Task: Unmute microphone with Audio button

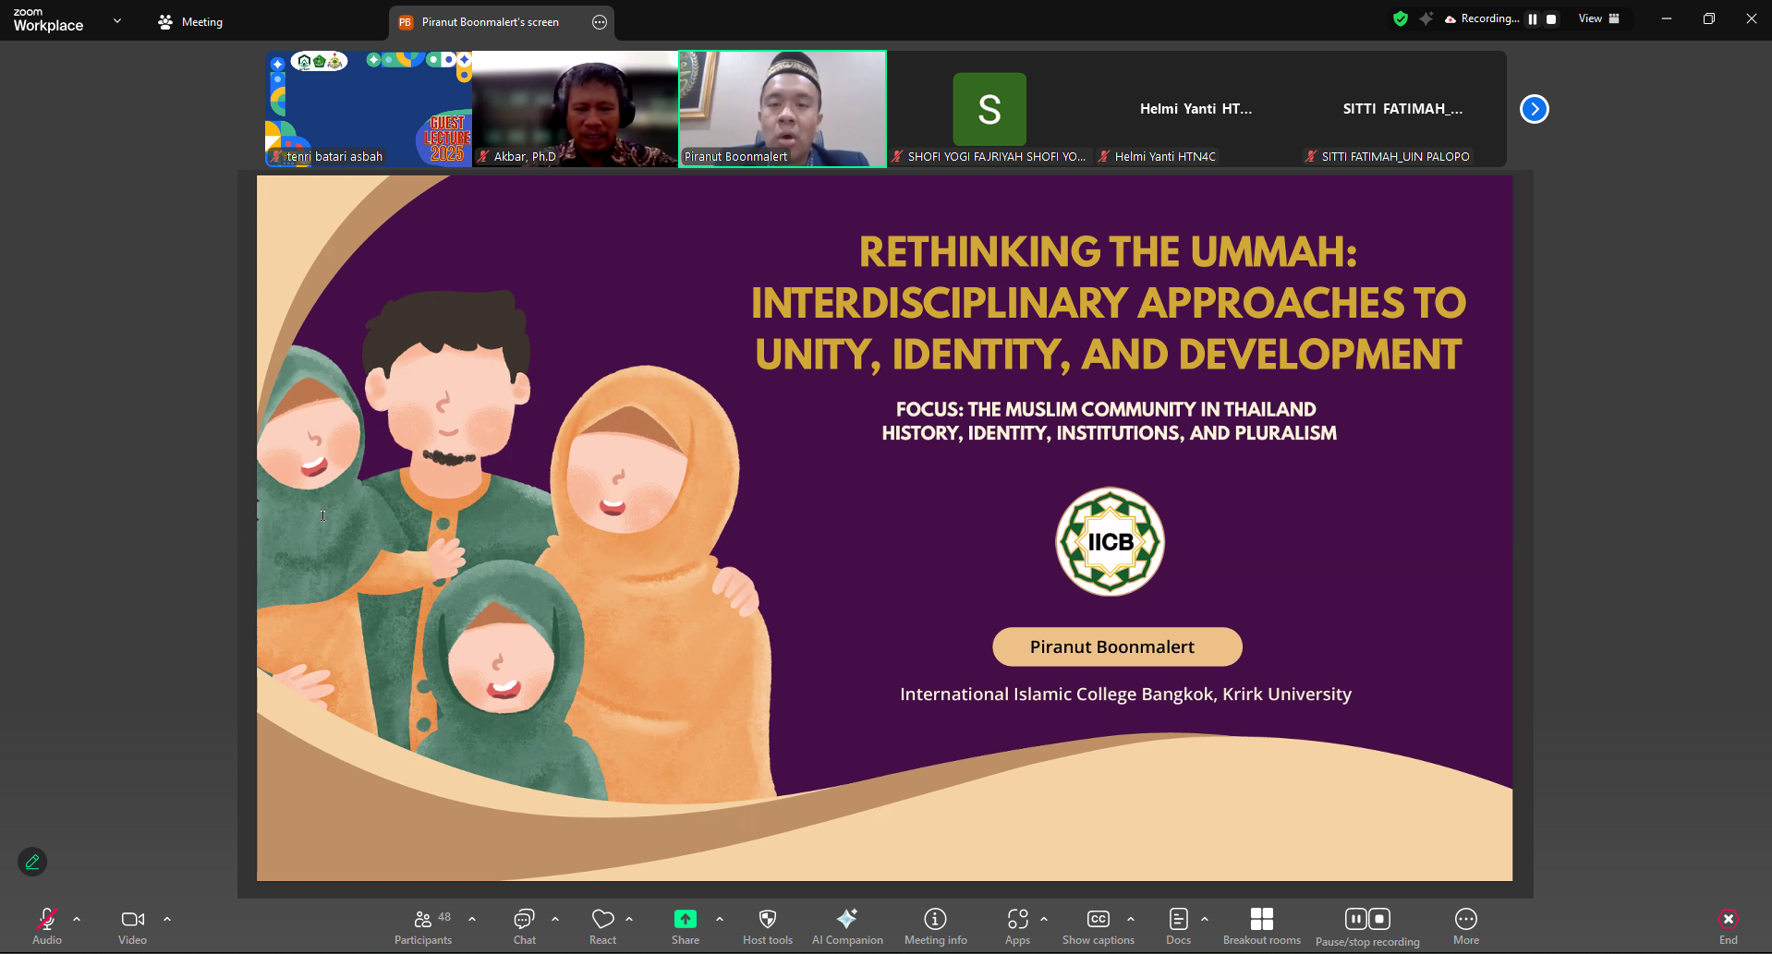Action: point(46,925)
